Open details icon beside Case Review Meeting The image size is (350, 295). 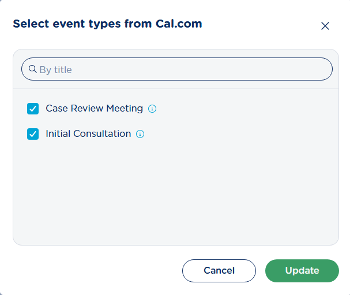(x=152, y=109)
